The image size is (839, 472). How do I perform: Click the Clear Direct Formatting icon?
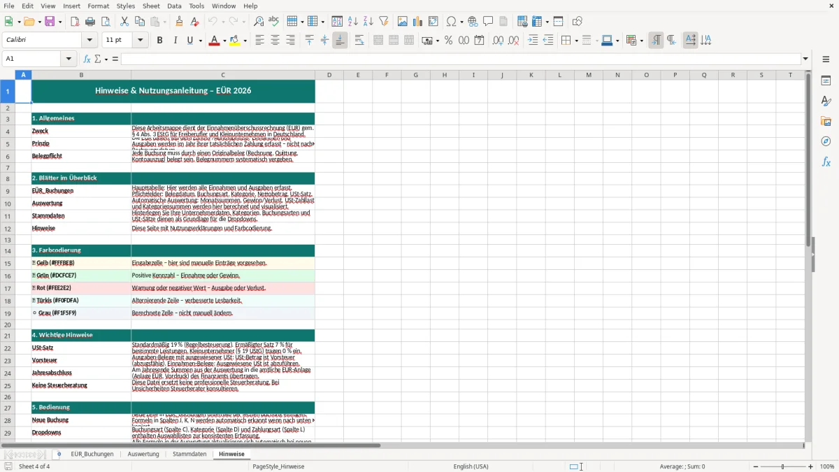coord(195,22)
